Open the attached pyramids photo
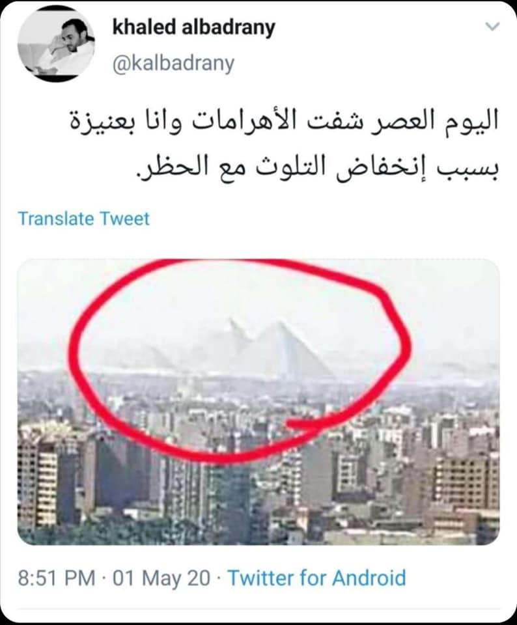The image size is (517, 625). pyautogui.click(x=258, y=402)
